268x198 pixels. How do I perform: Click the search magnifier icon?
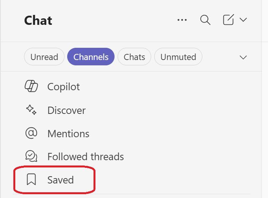(x=205, y=20)
